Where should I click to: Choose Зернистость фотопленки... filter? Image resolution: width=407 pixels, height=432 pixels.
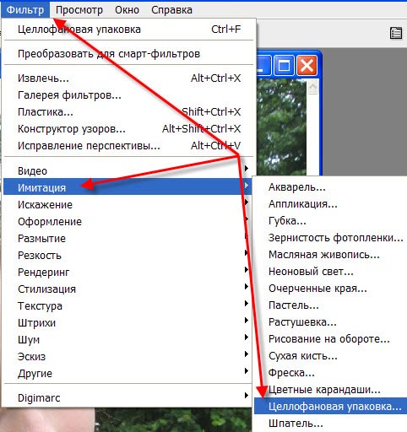[330, 237]
